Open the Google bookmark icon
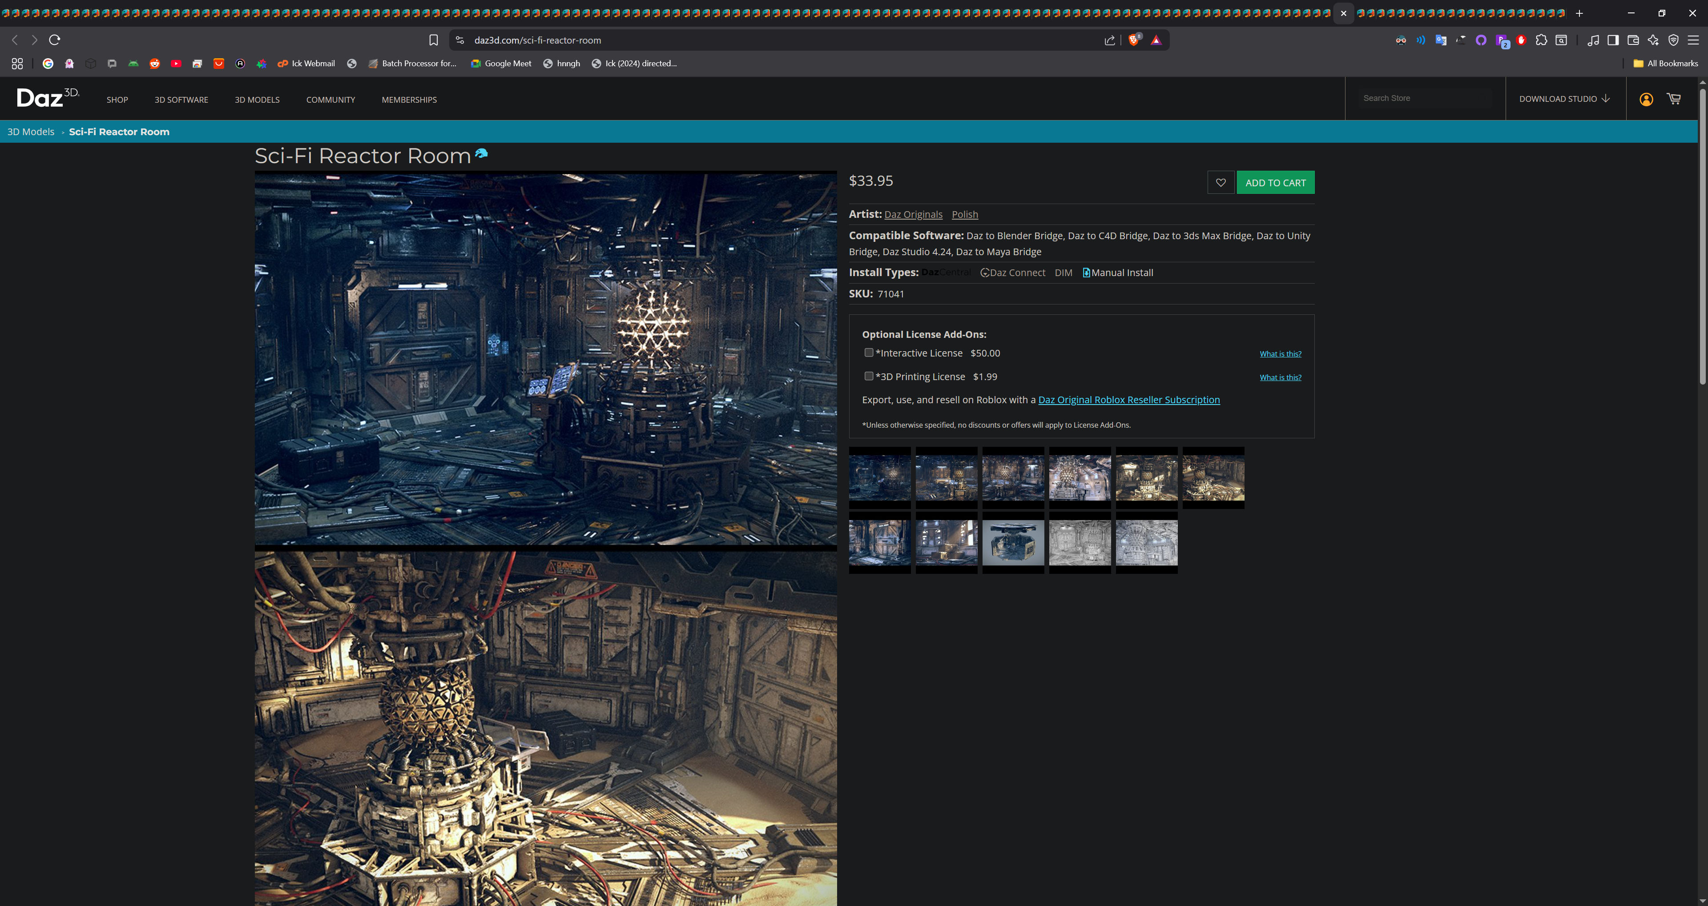This screenshot has height=906, width=1708. point(48,64)
